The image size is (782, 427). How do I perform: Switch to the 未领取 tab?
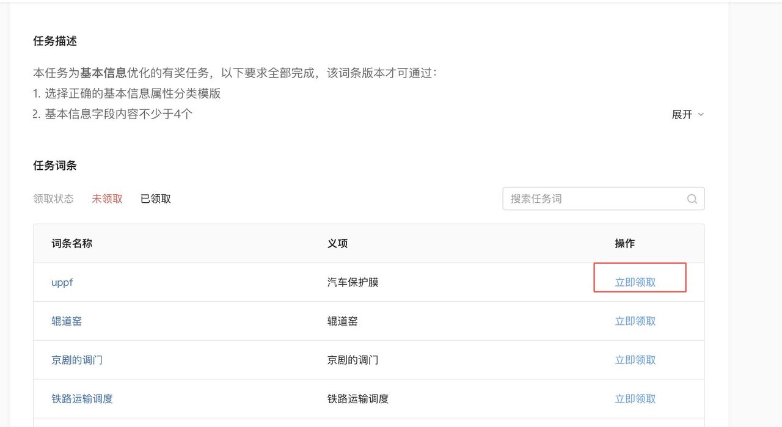pyautogui.click(x=107, y=199)
